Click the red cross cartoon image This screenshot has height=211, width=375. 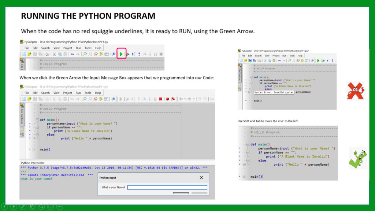point(355,90)
